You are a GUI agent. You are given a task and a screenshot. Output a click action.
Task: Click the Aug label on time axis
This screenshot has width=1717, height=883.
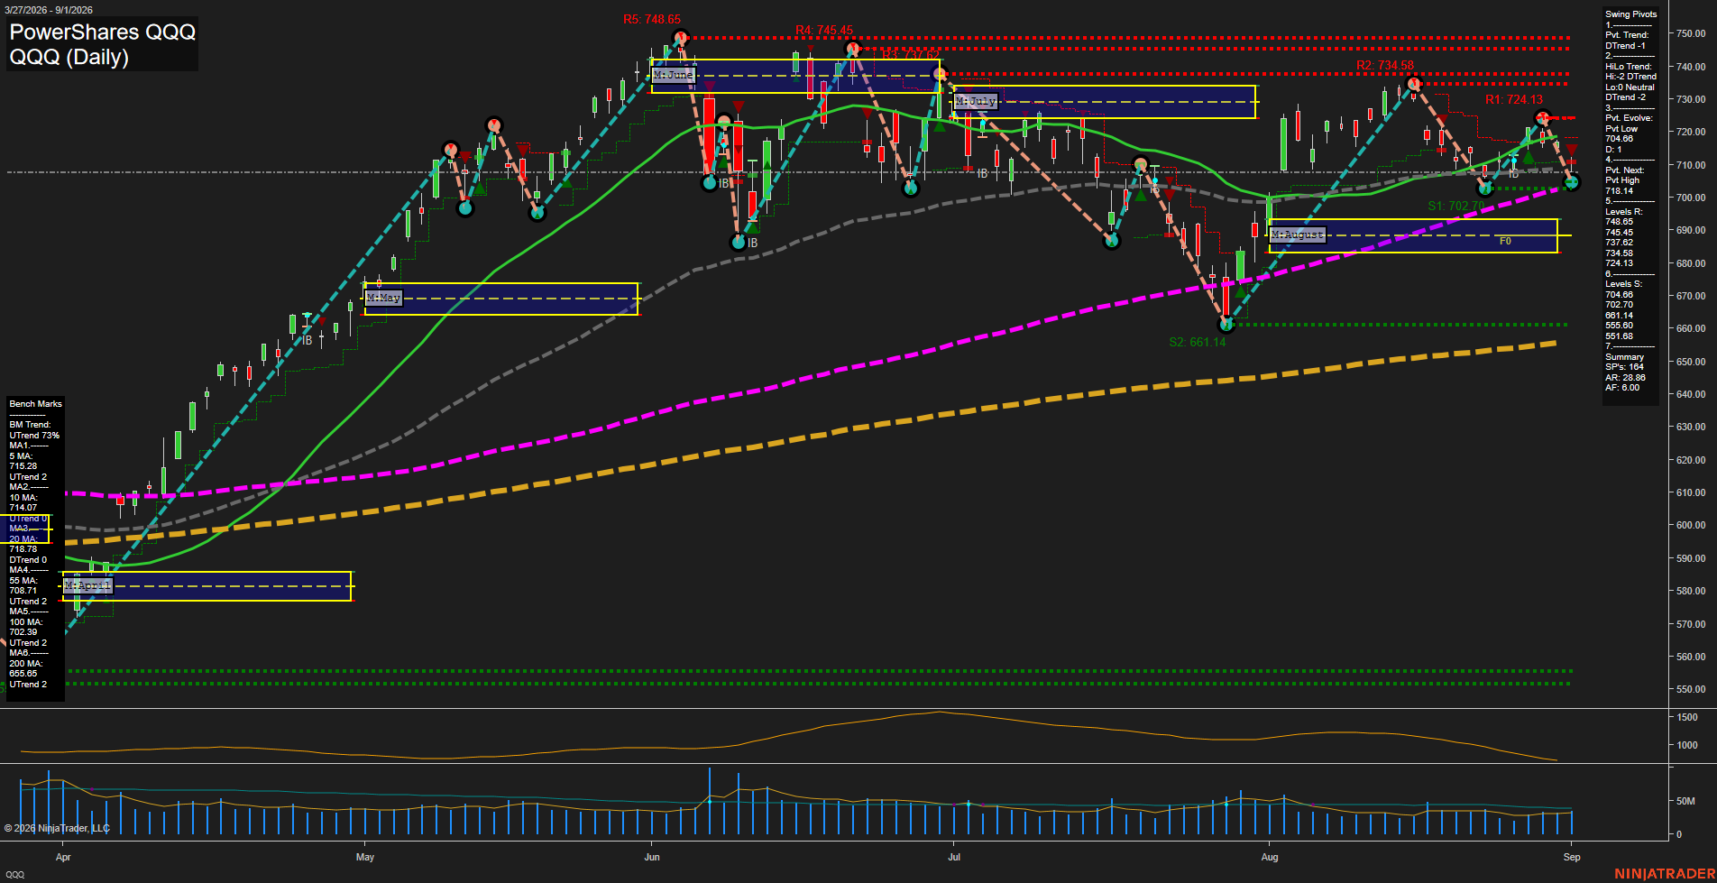coord(1270,857)
